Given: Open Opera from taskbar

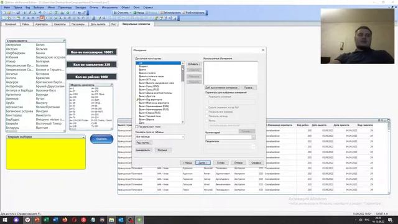Looking at the screenshot, I should pyautogui.click(x=75, y=220).
